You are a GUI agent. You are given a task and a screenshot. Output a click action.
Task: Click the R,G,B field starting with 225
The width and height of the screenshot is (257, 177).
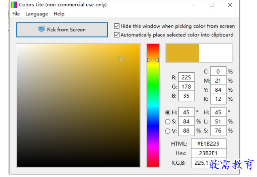click(209, 163)
